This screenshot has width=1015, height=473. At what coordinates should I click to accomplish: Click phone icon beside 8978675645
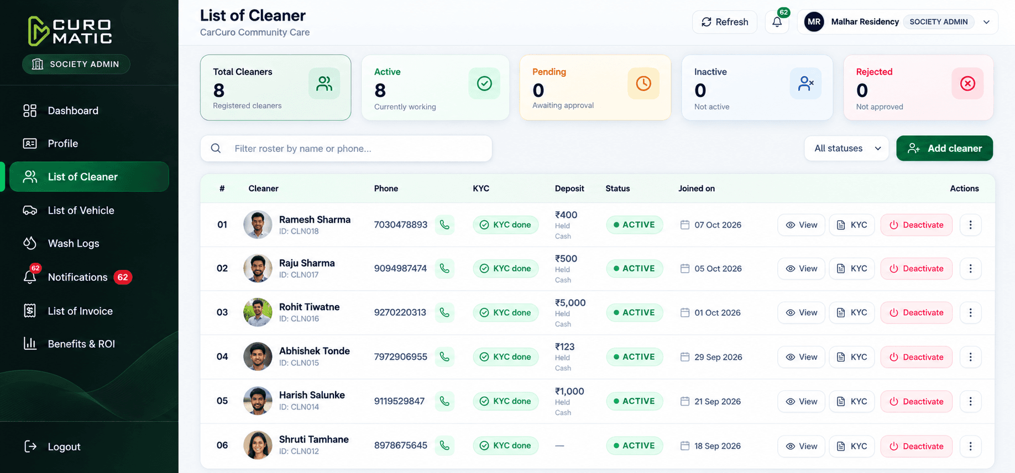tap(444, 445)
